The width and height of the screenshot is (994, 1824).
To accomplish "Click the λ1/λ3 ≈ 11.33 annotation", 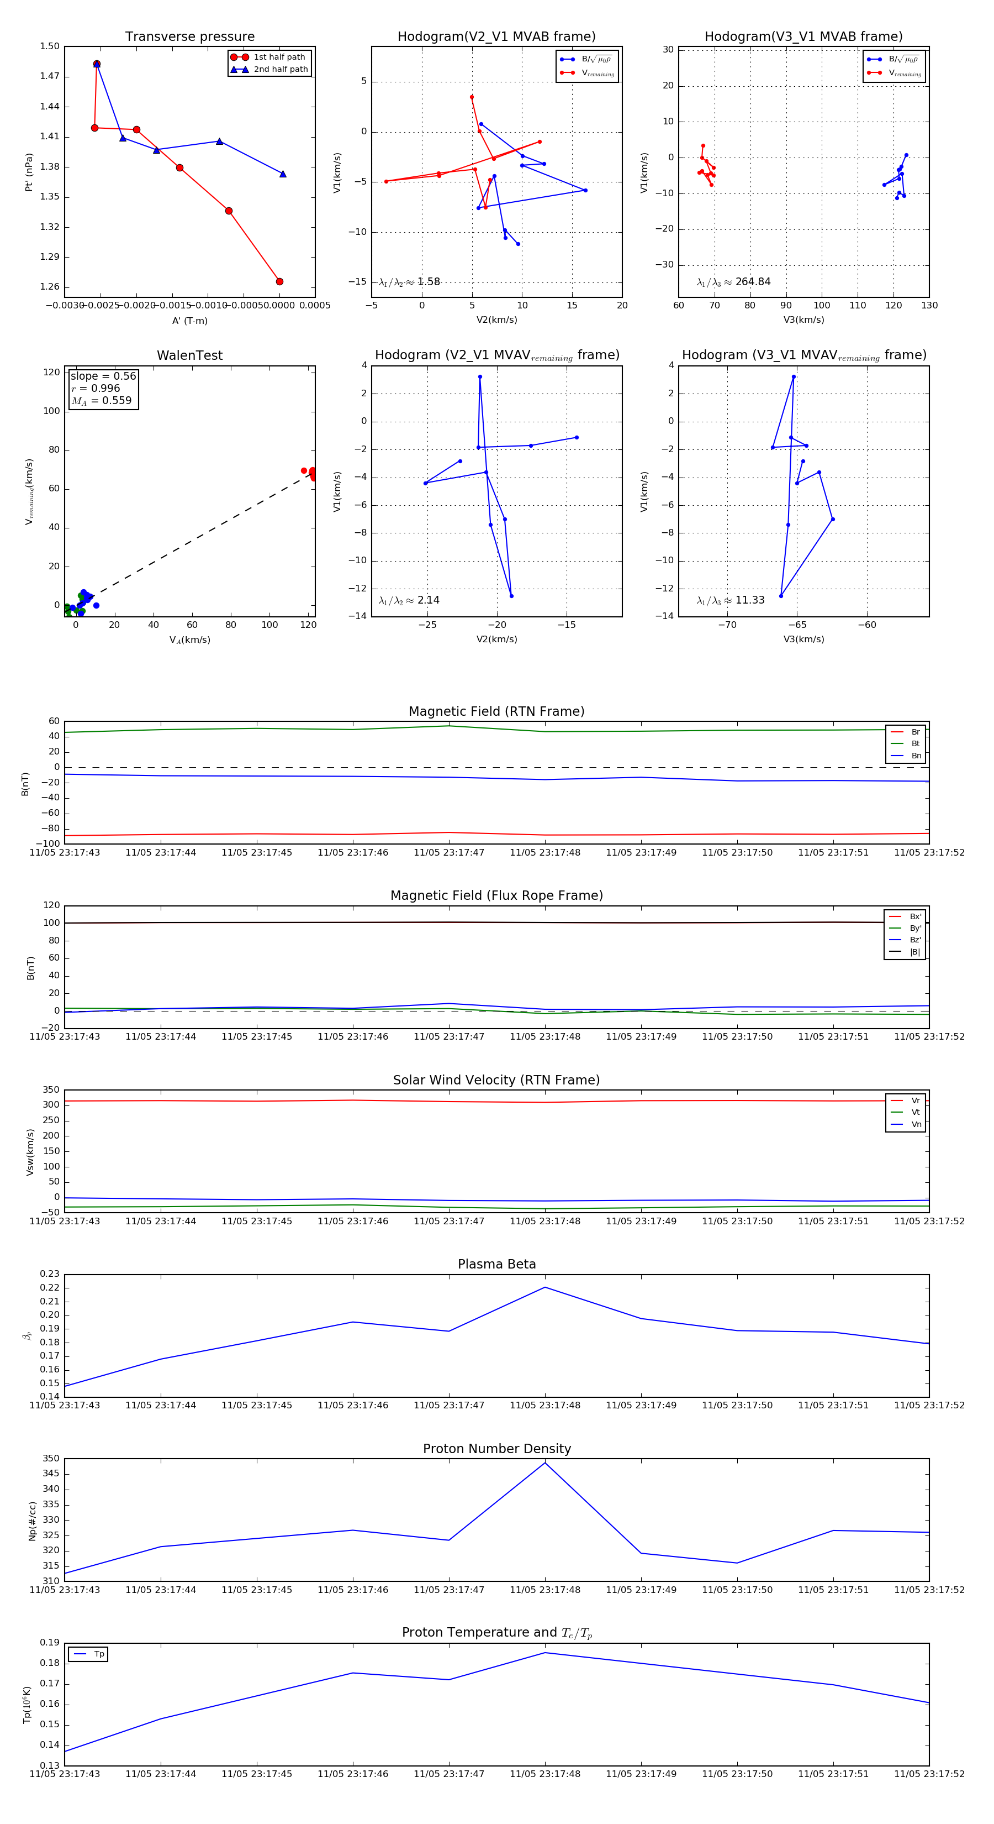I will pyautogui.click(x=731, y=600).
